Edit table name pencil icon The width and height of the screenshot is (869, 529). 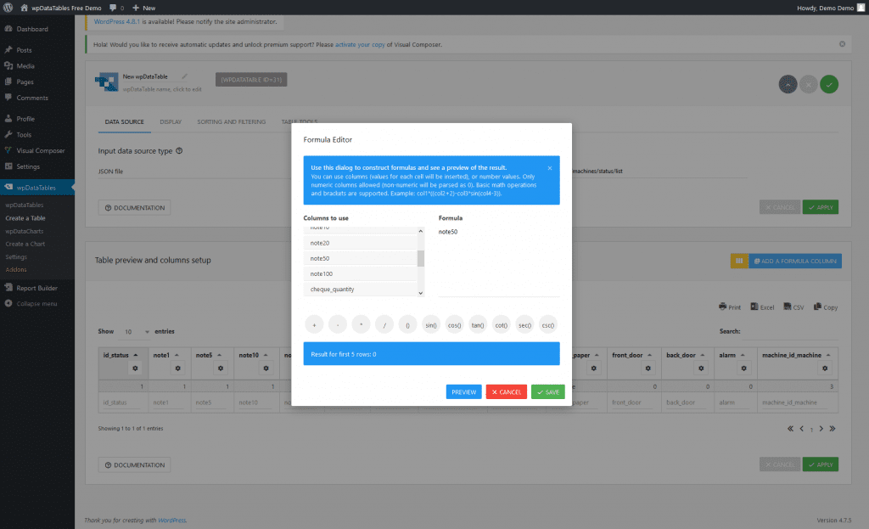[184, 76]
